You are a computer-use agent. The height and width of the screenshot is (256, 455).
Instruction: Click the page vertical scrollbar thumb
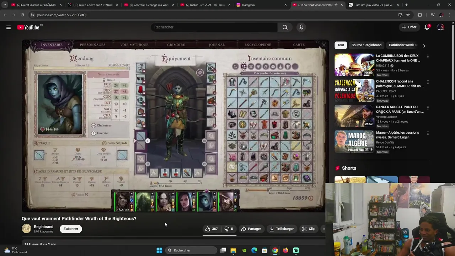coord(453,62)
